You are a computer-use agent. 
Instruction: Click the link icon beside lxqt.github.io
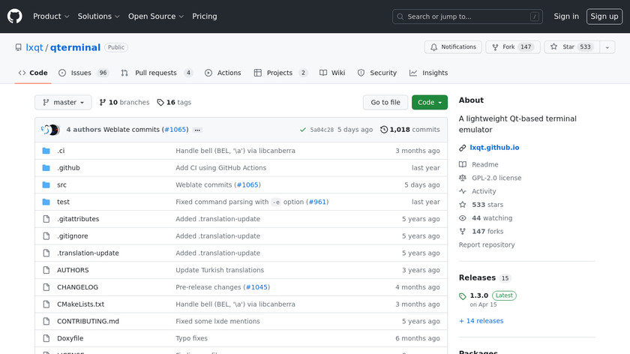tap(463, 148)
